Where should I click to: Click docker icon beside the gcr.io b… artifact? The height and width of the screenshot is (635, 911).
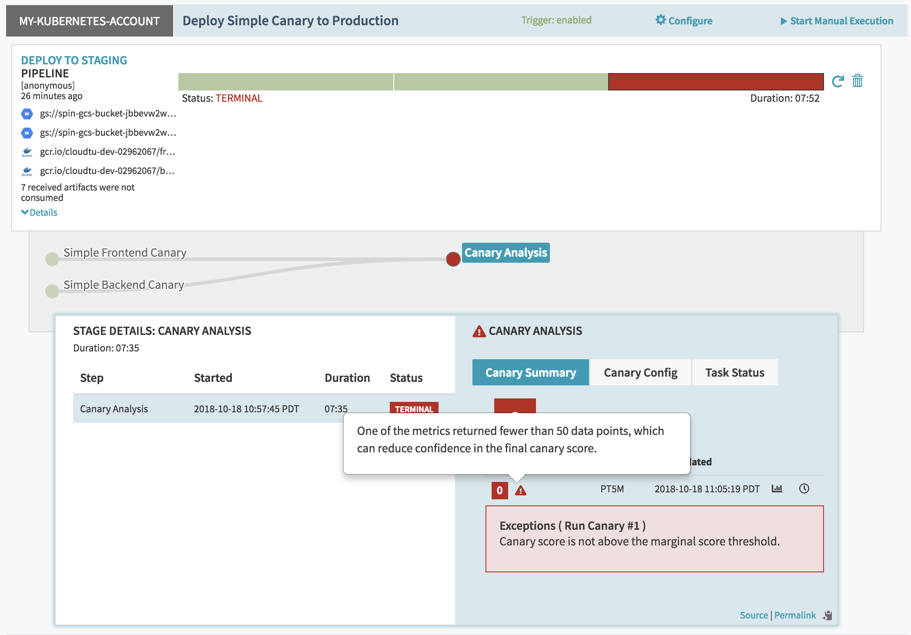[x=27, y=171]
